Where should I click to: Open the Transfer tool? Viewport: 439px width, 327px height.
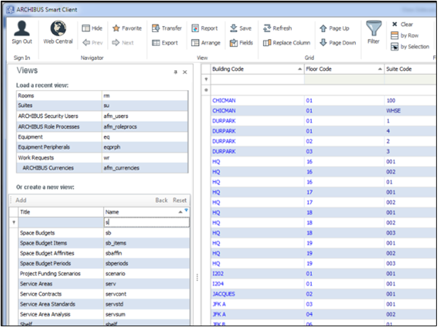click(167, 28)
